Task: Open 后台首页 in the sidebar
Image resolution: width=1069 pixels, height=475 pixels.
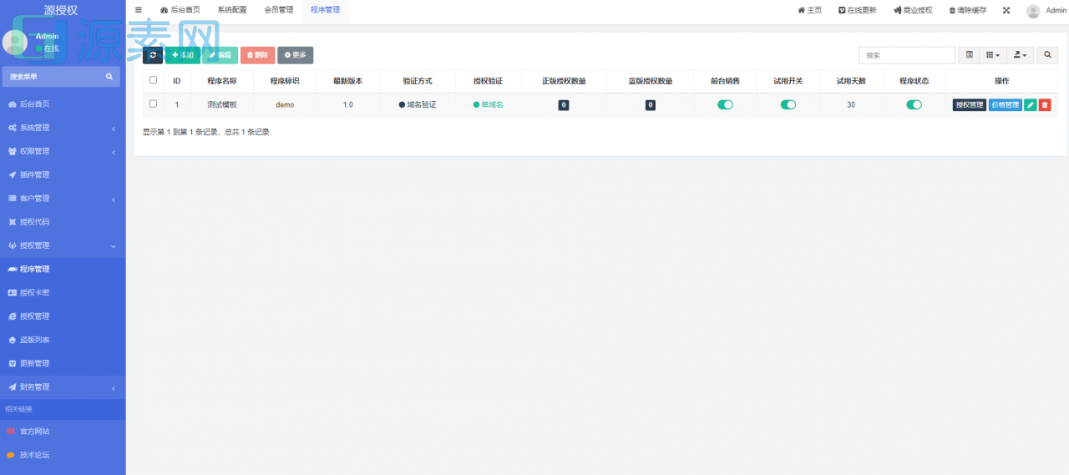Action: coord(63,104)
